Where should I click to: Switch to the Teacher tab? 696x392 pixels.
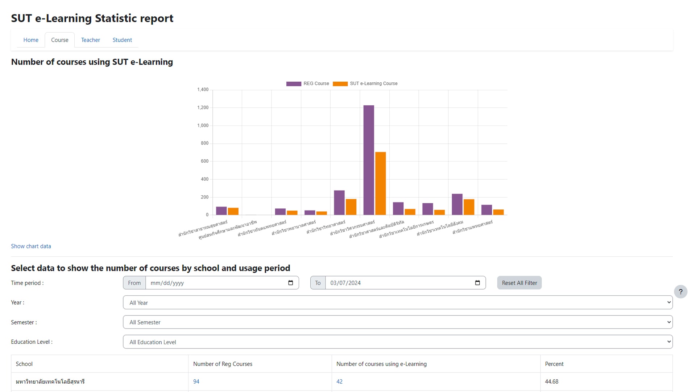91,40
